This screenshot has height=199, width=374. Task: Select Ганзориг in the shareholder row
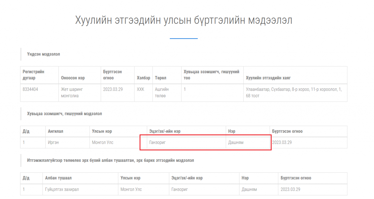point(157,142)
